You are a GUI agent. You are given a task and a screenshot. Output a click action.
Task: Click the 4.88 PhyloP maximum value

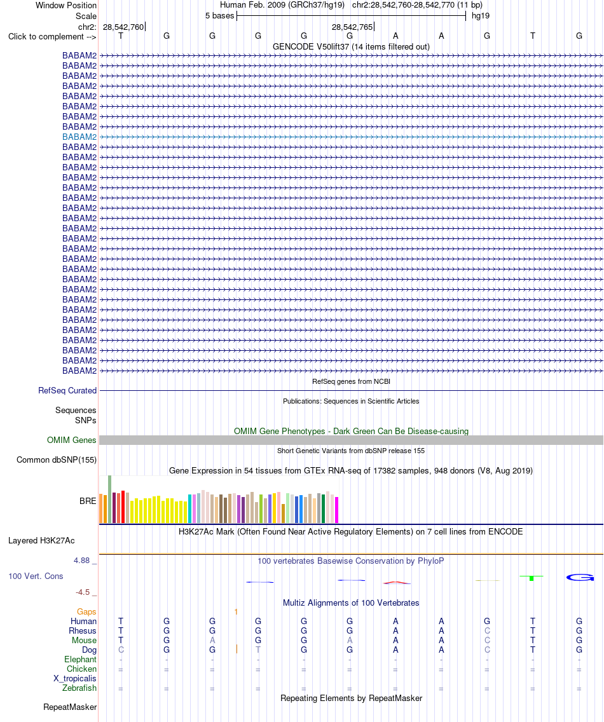[82, 561]
